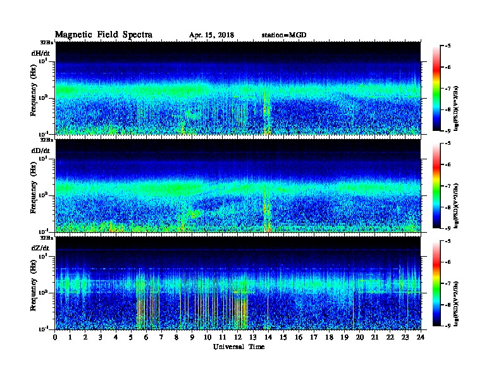Click hour 3 on the time axis
This screenshot has width=501, height=387.
point(101,337)
